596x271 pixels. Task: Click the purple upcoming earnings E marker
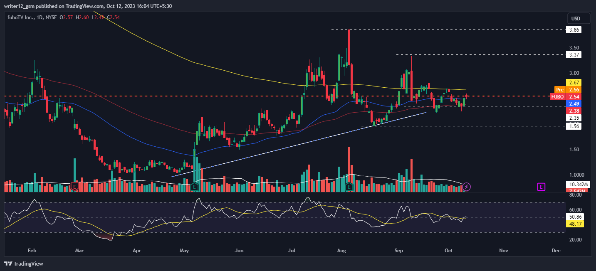point(541,187)
